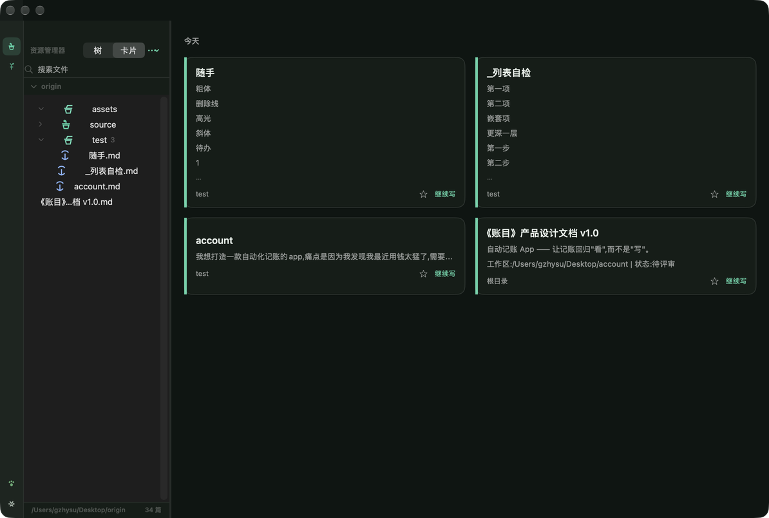Star the 《账目》产品设计文档 v1.0 card
Screen dimensions: 769x518
[x=714, y=281]
